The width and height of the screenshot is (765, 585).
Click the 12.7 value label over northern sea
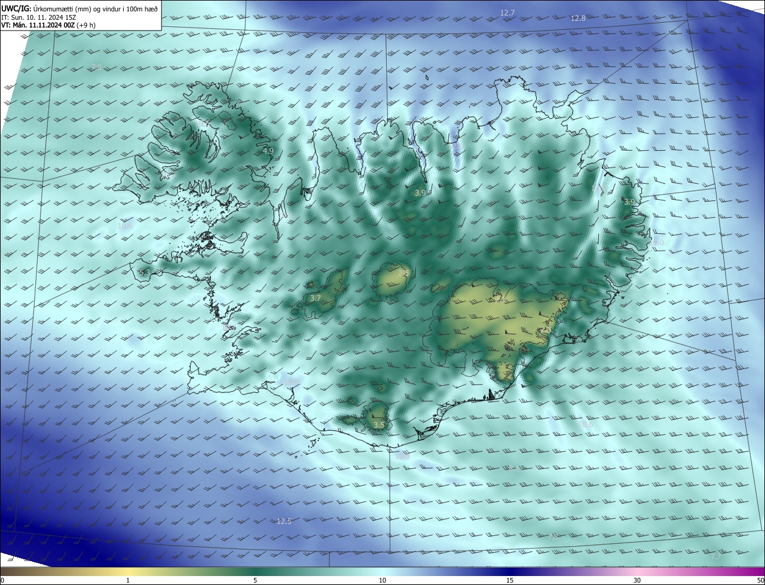click(x=507, y=13)
